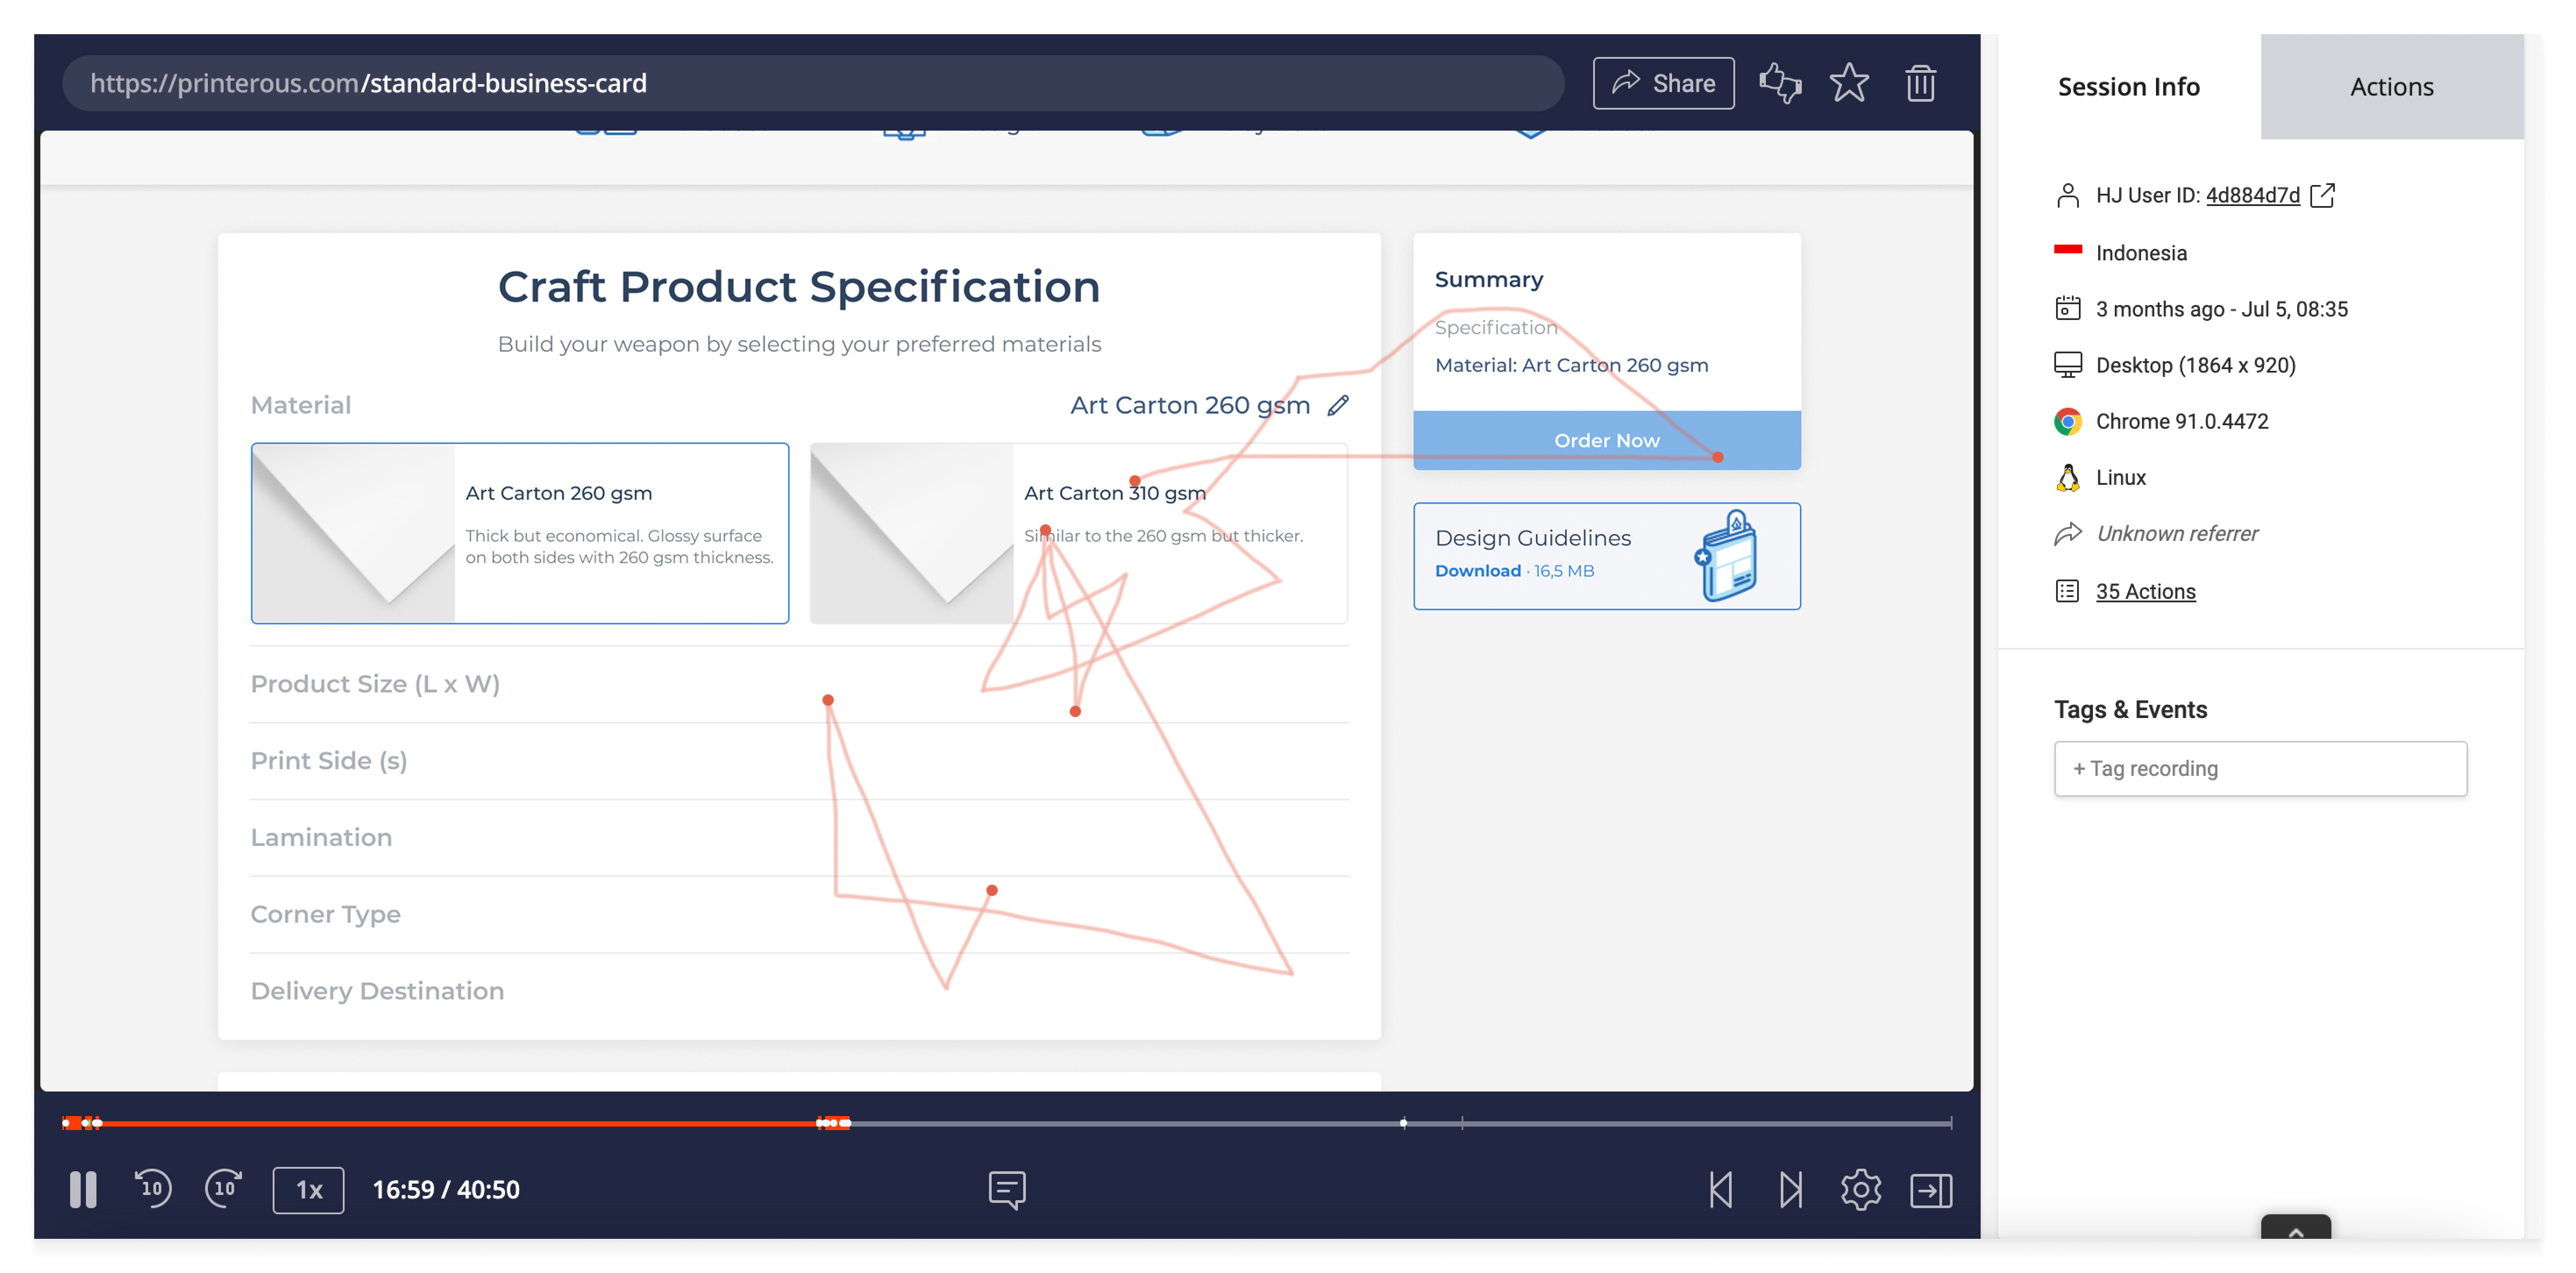
Task: Select the Session Info tab
Action: point(2128,87)
